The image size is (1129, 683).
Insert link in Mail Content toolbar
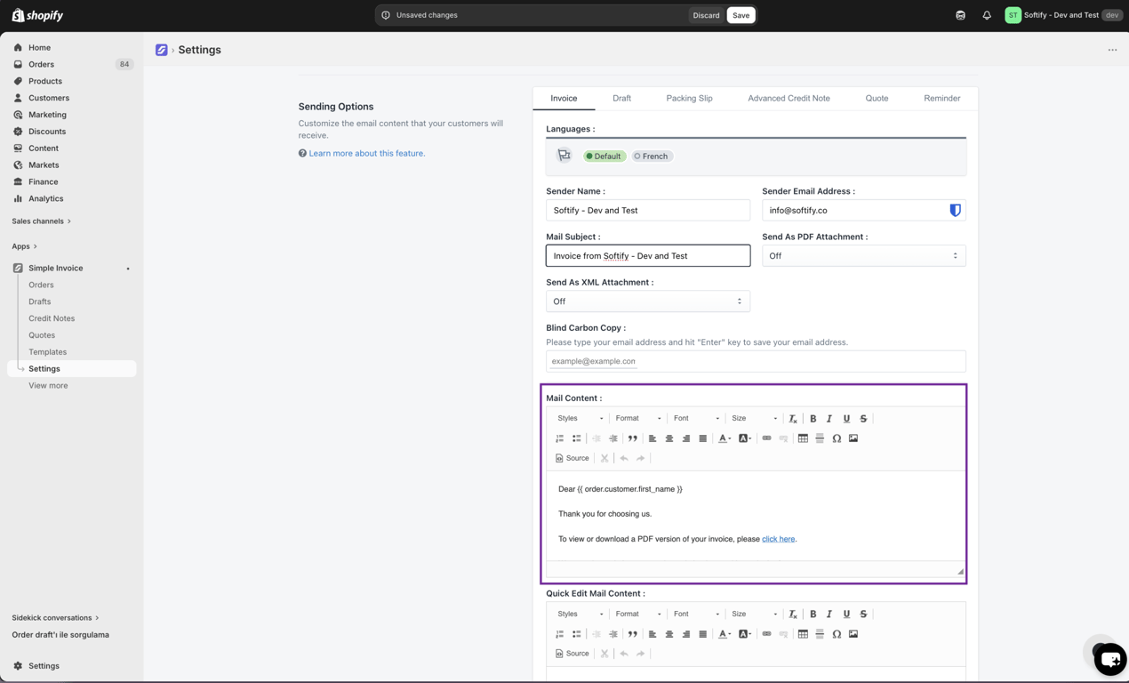pos(766,438)
